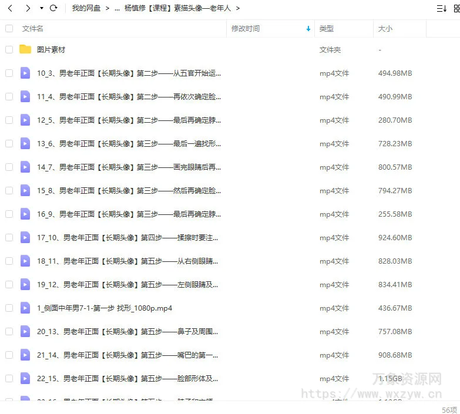The height and width of the screenshot is (414, 460).
Task: Switch to grid view
Action: point(457,8)
